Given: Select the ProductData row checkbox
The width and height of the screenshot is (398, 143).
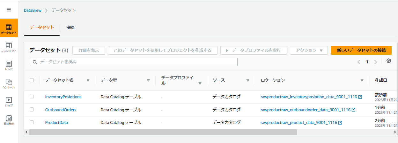Looking at the screenshot, I should 32,122.
